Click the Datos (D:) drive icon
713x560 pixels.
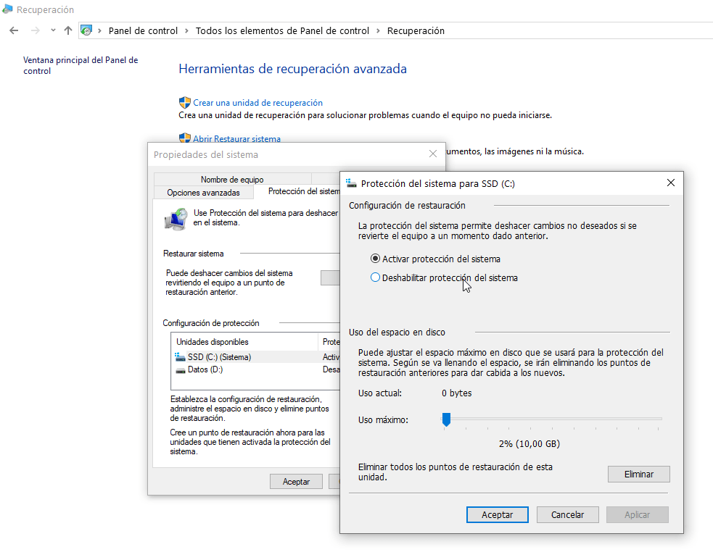[x=181, y=369]
